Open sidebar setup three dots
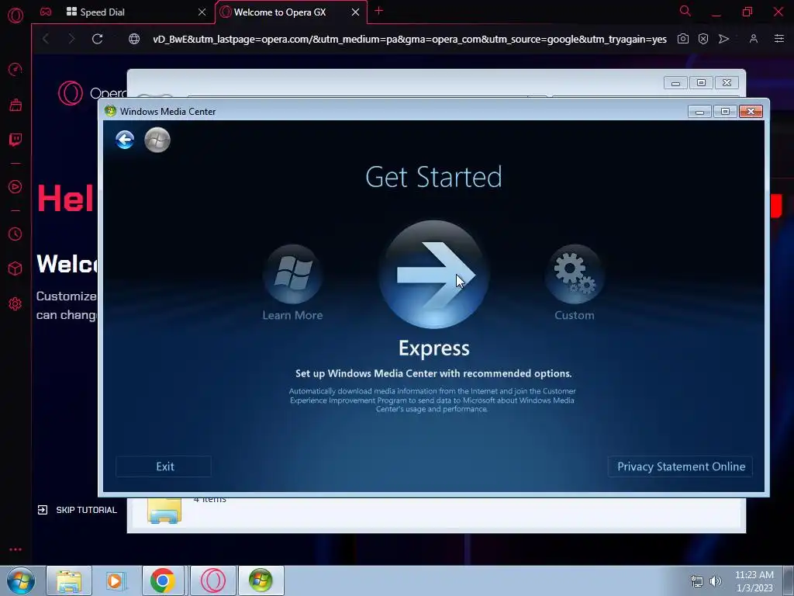The width and height of the screenshot is (794, 596). coord(16,549)
